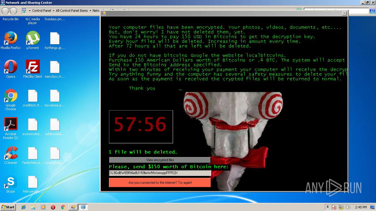Close the ransomware window

(344, 13)
